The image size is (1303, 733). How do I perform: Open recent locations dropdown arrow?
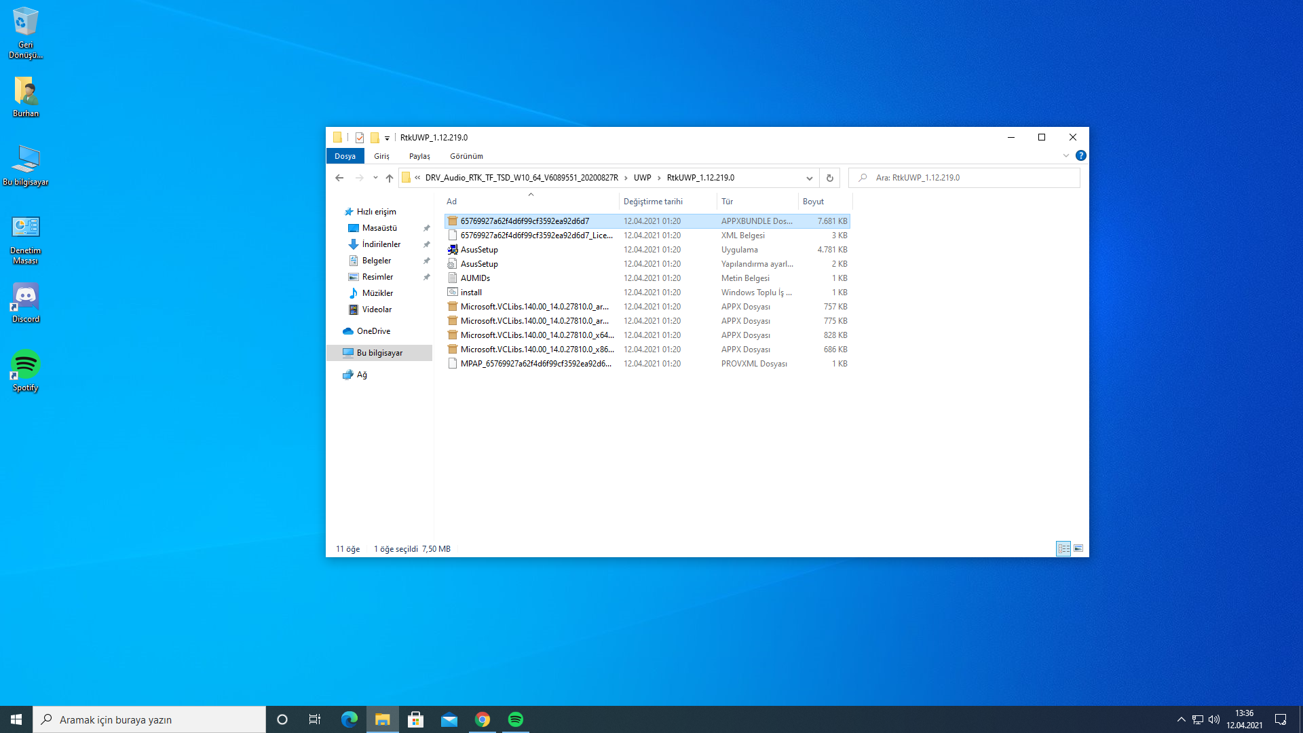click(375, 178)
